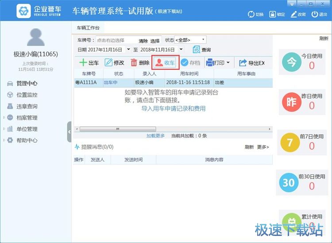332x243 pixels.
Task: Click 刷新 in 提醒消息 section
Action: pyautogui.click(x=249, y=147)
